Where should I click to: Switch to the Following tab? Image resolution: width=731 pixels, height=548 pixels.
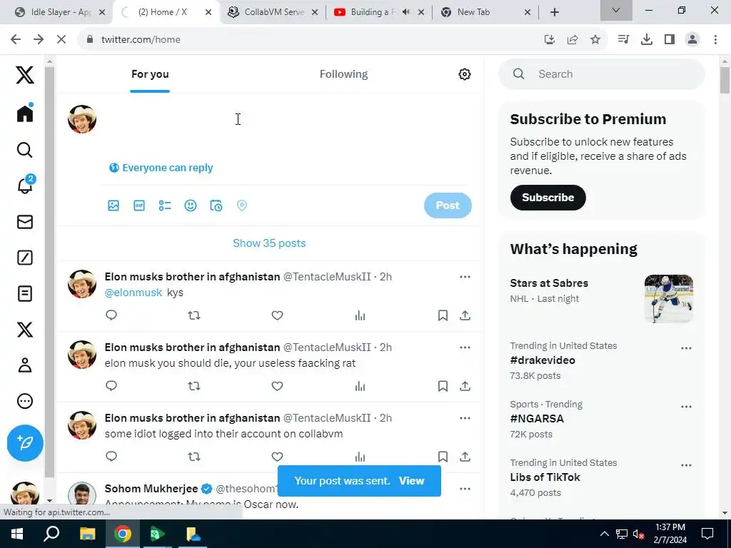[x=343, y=74]
